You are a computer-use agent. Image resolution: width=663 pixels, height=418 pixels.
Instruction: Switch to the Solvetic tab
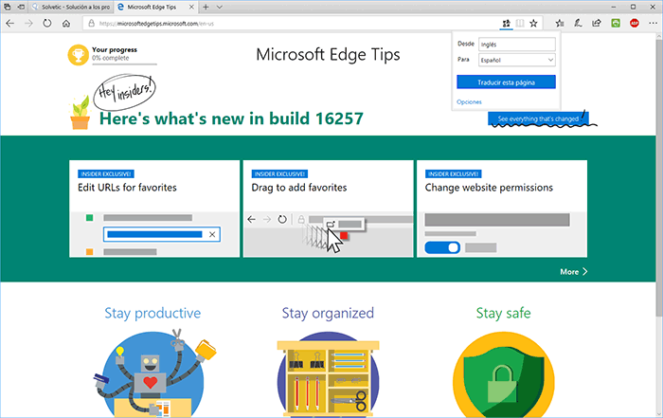[71, 7]
